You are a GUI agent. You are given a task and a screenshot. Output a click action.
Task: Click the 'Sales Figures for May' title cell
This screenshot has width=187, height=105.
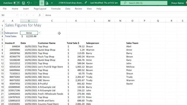pyautogui.click(x=23, y=25)
